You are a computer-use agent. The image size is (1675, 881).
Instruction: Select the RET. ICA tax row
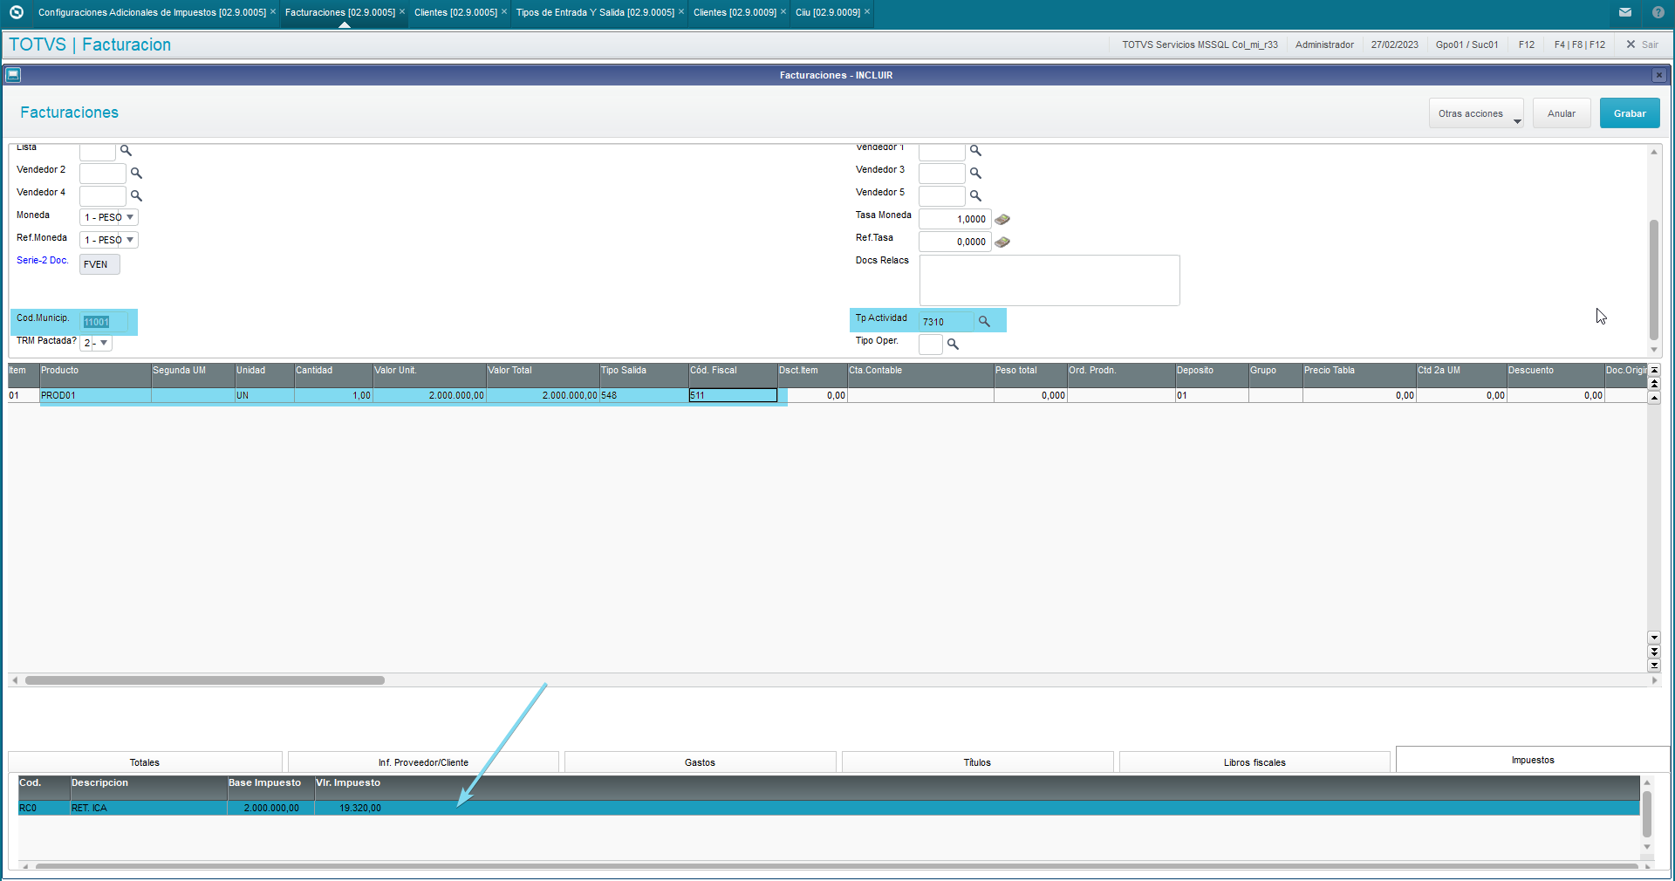(829, 808)
